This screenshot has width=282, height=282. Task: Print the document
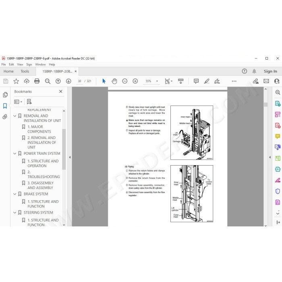coord(37,81)
